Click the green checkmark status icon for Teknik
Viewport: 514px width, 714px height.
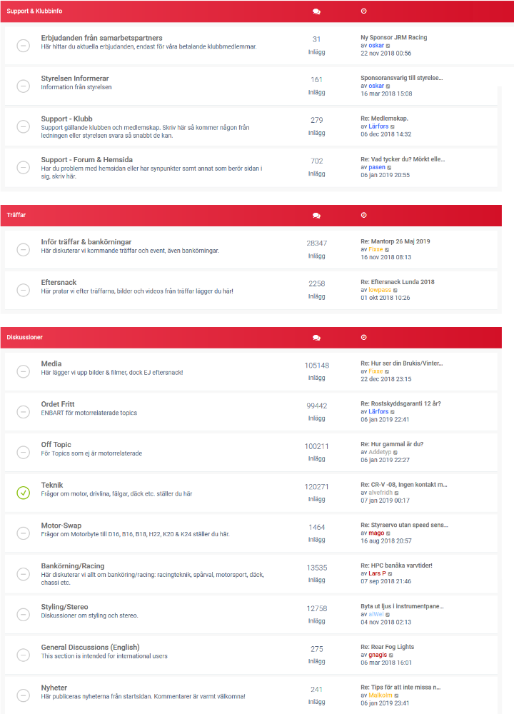tap(24, 493)
